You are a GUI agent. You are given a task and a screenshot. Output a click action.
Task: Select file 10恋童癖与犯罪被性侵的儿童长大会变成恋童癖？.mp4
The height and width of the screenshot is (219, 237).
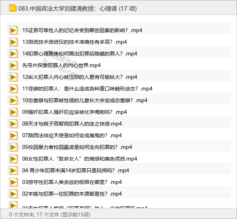(85, 100)
